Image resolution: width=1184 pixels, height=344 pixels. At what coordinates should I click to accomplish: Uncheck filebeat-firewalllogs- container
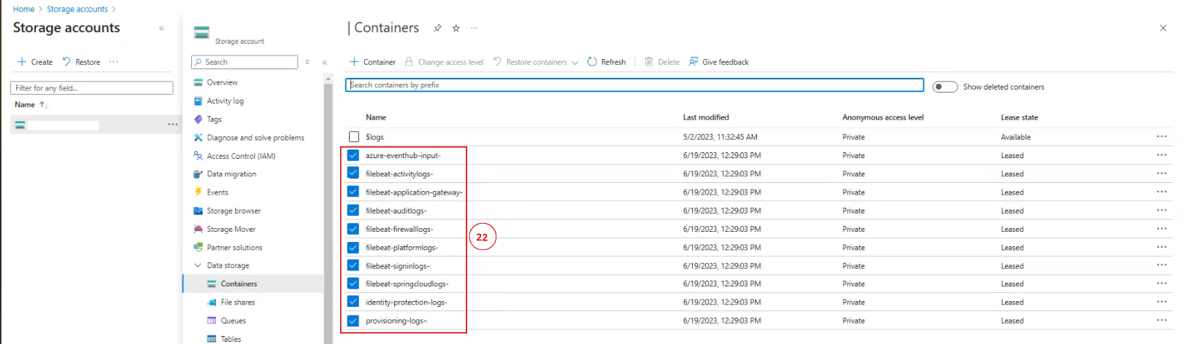[x=353, y=229]
